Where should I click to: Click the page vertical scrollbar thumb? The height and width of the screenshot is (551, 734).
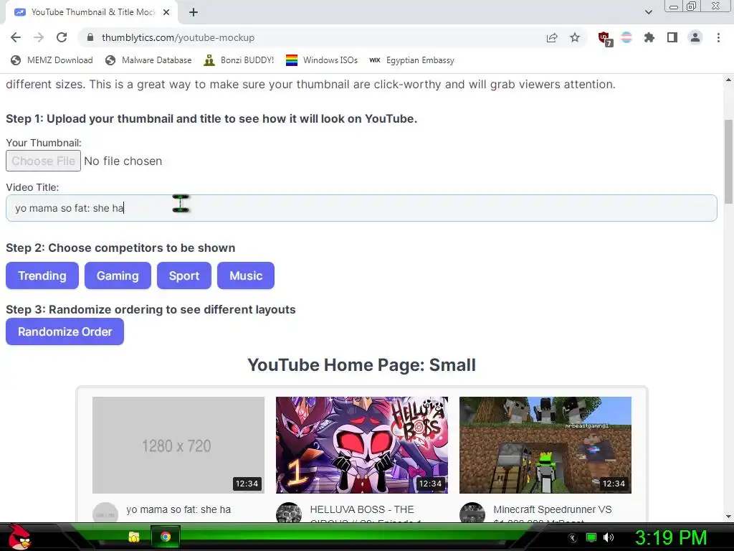point(728,161)
